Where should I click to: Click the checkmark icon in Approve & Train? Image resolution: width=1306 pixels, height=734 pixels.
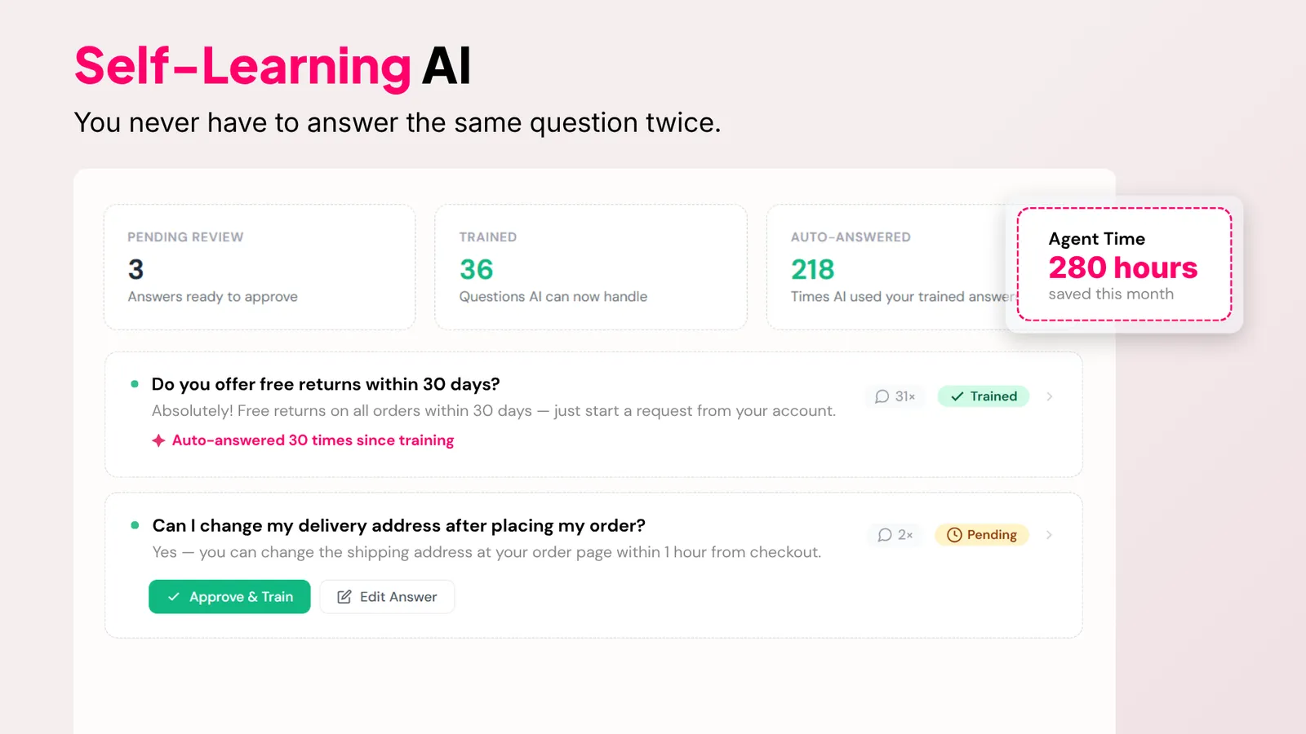174,597
